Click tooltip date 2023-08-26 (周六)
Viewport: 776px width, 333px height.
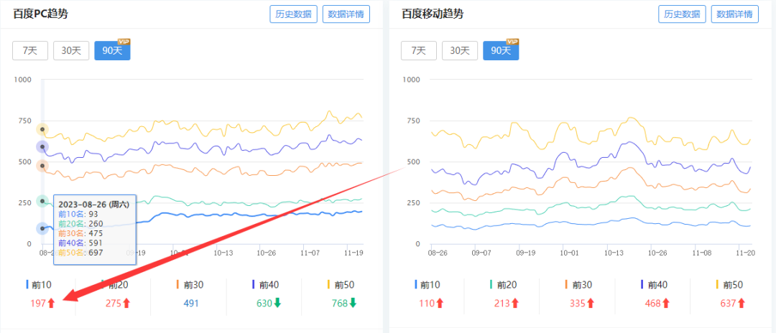(x=93, y=205)
